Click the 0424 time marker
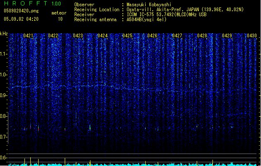Viewport: 261px width, 166px height. click(102, 36)
